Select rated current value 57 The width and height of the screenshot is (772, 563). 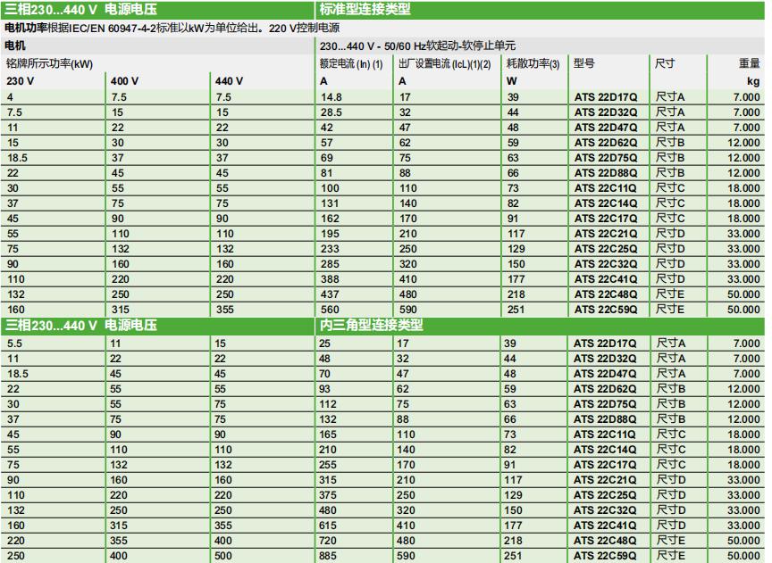tap(327, 143)
